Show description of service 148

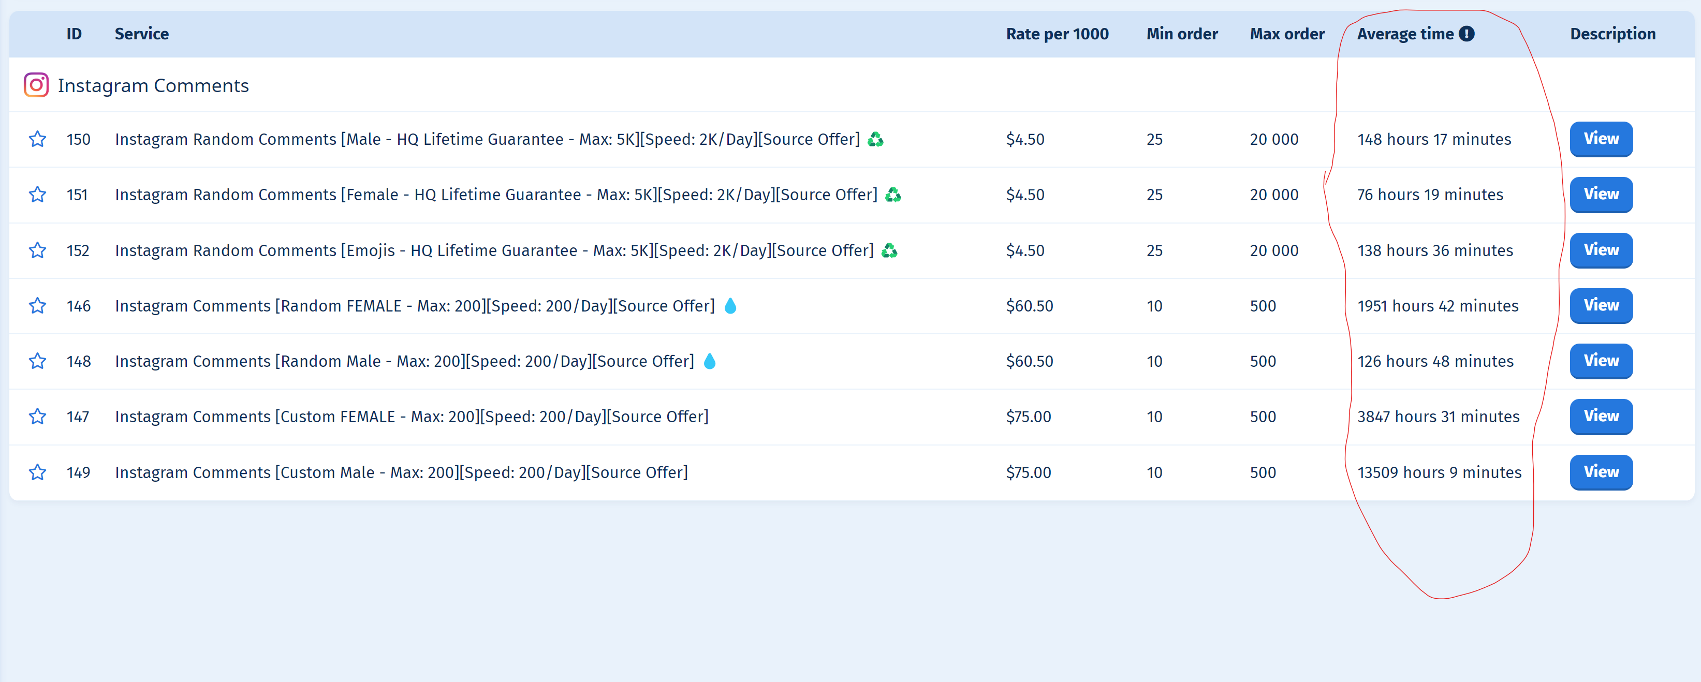pyautogui.click(x=1601, y=361)
